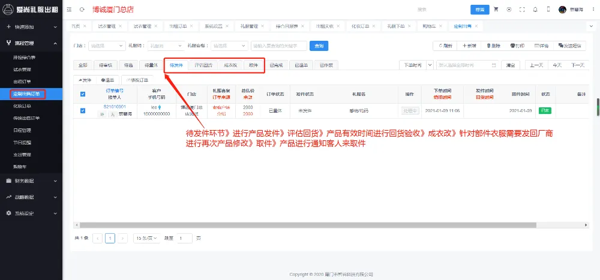
Task: Open the shopping cart icon in header
Action: (x=496, y=10)
